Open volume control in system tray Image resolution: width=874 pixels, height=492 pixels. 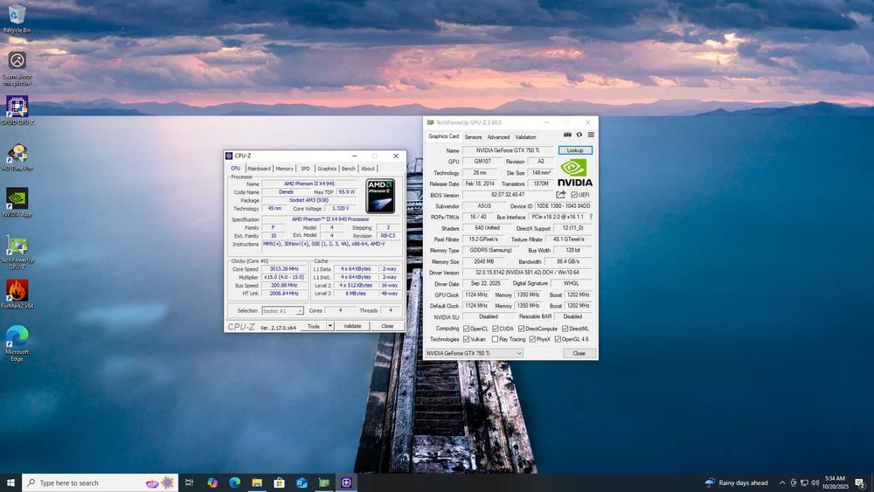(815, 482)
